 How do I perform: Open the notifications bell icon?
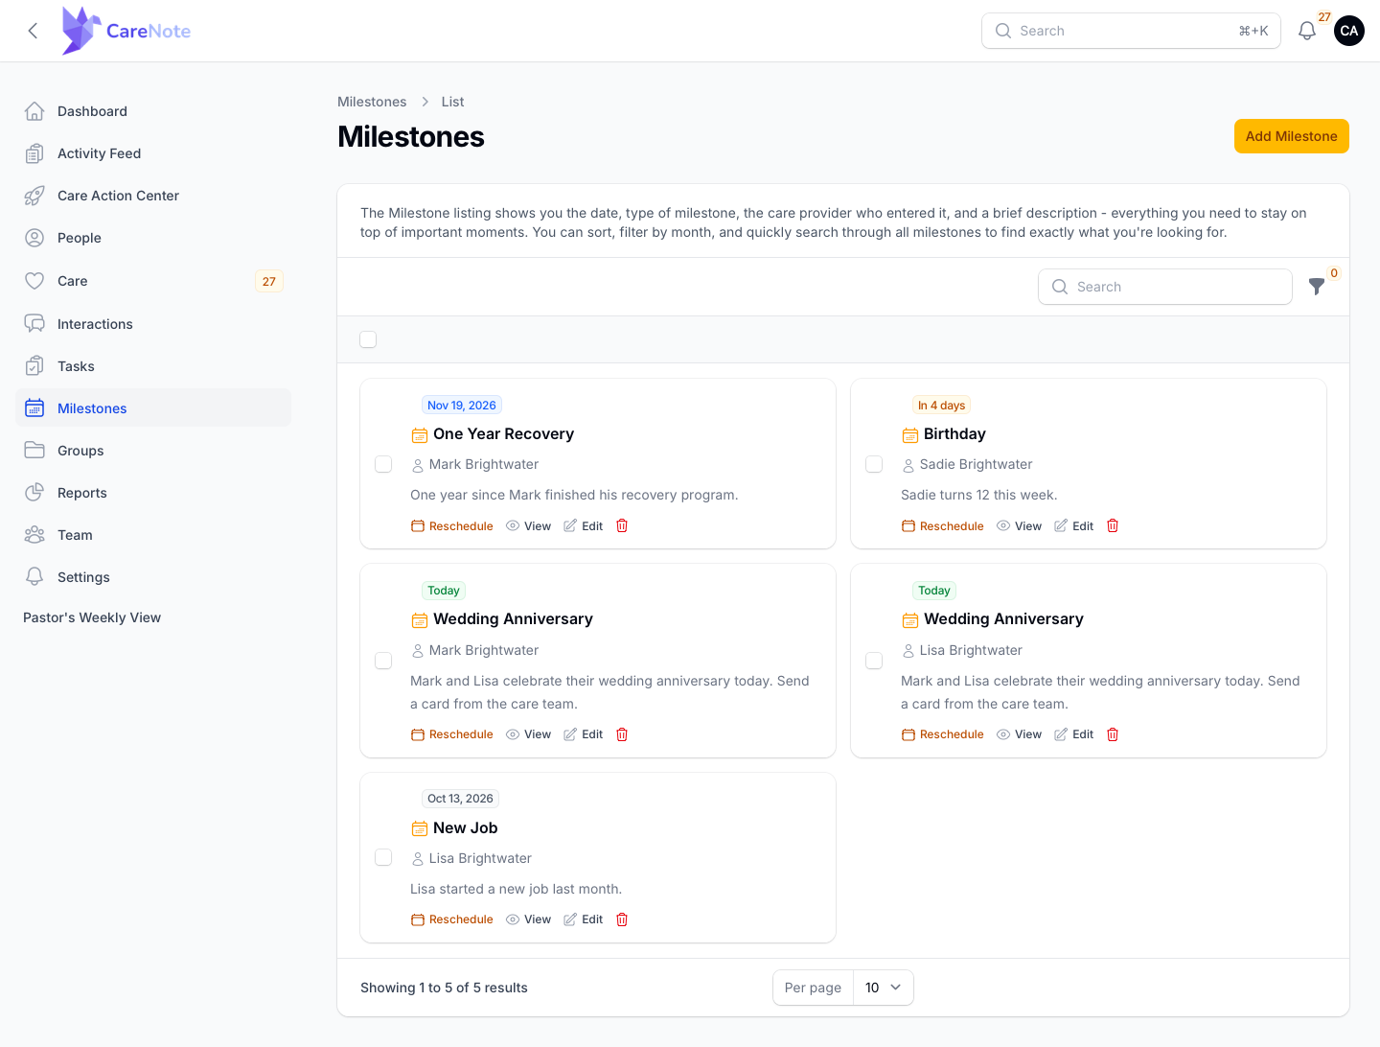tap(1307, 31)
